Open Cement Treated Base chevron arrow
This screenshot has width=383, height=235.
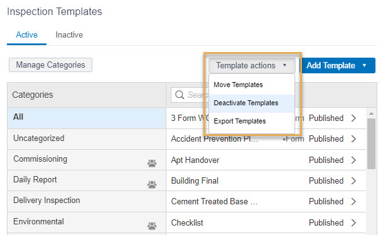click(353, 202)
